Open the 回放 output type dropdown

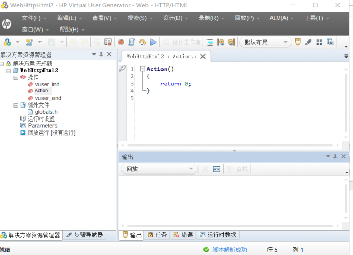tap(159, 169)
